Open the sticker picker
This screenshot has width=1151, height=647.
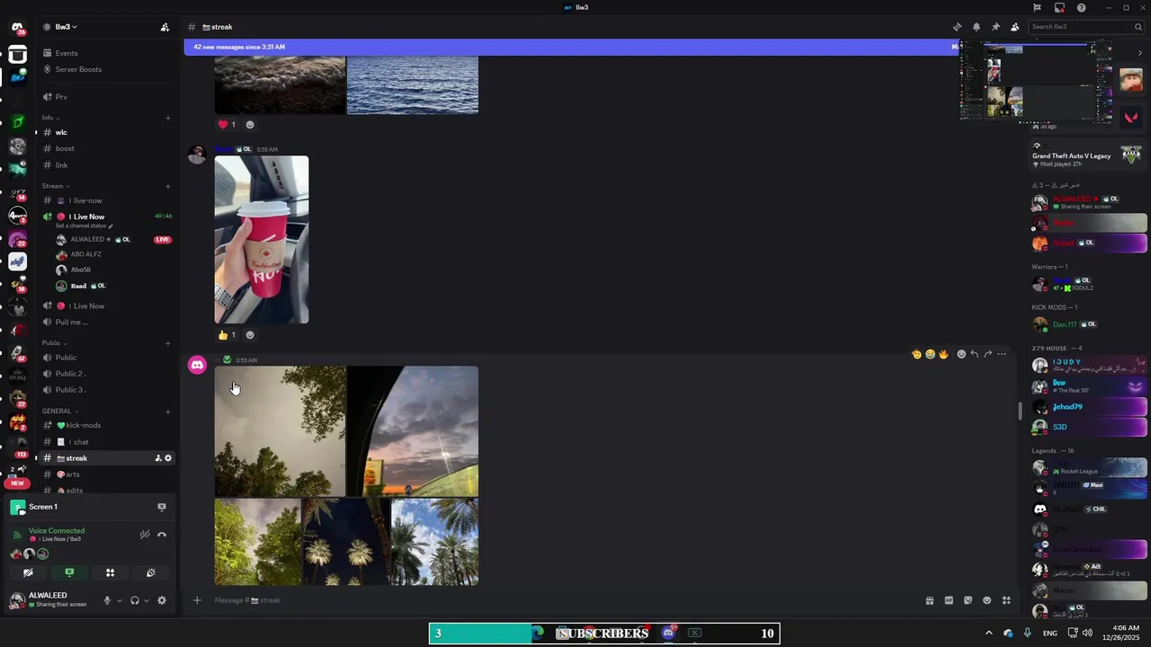tap(968, 600)
